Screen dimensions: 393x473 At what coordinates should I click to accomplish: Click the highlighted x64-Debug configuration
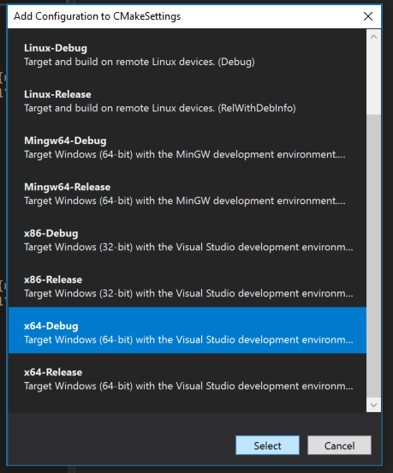[188, 330]
